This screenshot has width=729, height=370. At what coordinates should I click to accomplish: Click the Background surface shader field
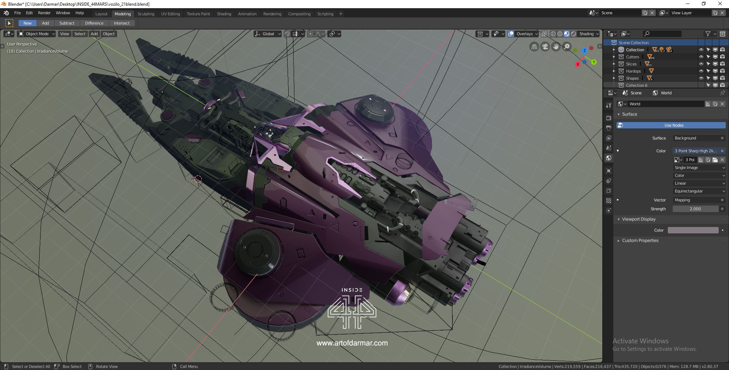[699, 138]
